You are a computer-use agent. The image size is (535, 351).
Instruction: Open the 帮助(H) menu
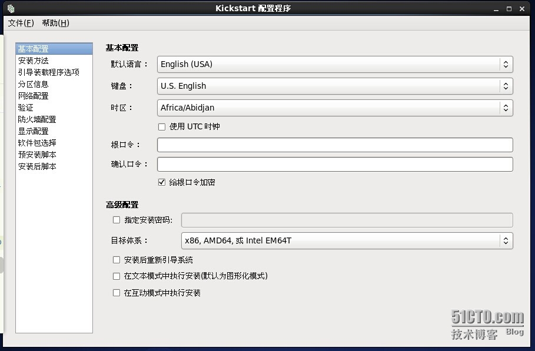(x=55, y=23)
